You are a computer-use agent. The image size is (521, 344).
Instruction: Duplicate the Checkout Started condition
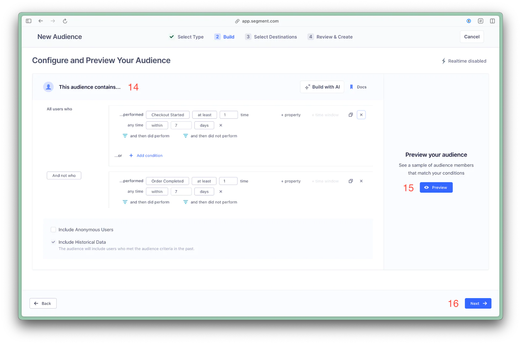[x=351, y=115]
